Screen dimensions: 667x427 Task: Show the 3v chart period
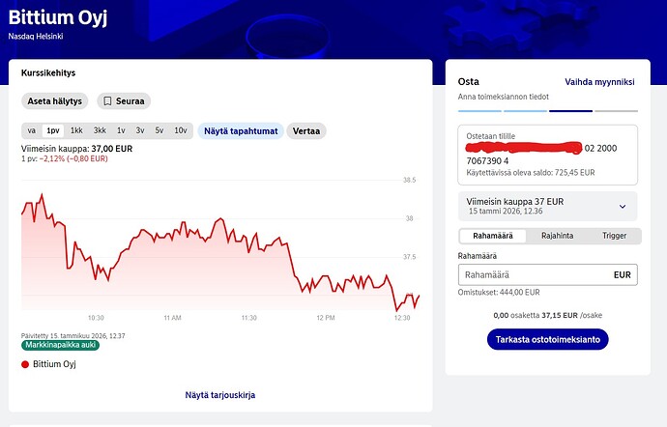[140, 130]
